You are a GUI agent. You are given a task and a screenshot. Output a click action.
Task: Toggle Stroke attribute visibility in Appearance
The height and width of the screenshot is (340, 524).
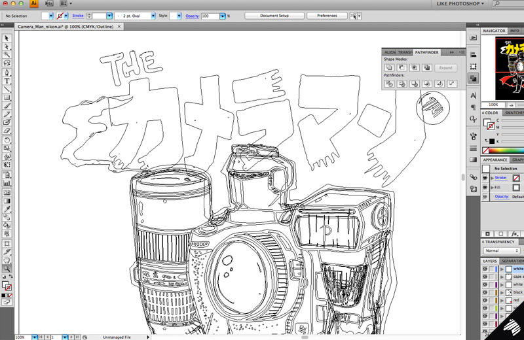click(485, 177)
